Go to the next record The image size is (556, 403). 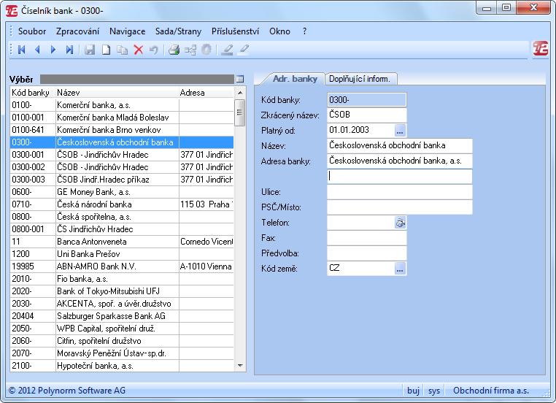53,50
